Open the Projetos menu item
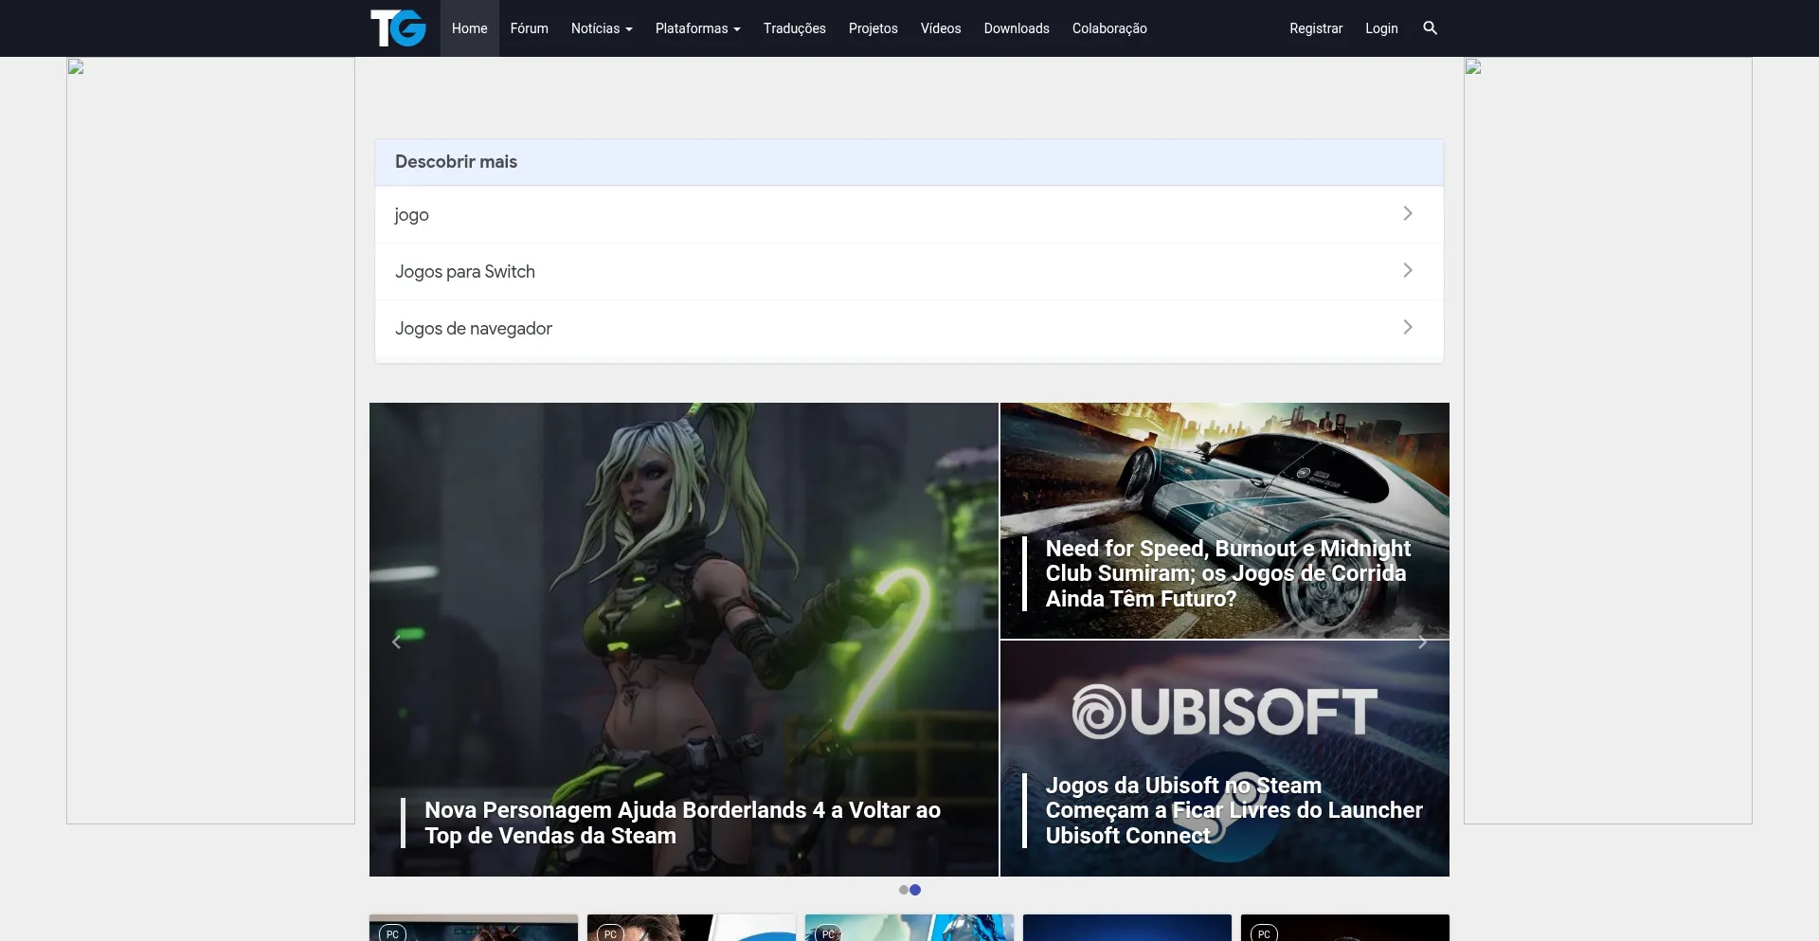This screenshot has height=941, width=1819. tap(873, 28)
